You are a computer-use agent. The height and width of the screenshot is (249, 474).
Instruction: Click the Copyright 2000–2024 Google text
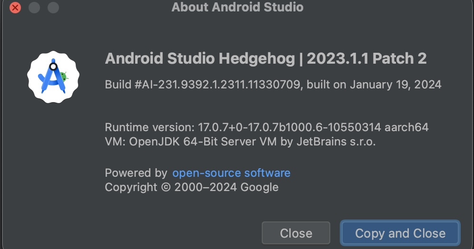192,187
